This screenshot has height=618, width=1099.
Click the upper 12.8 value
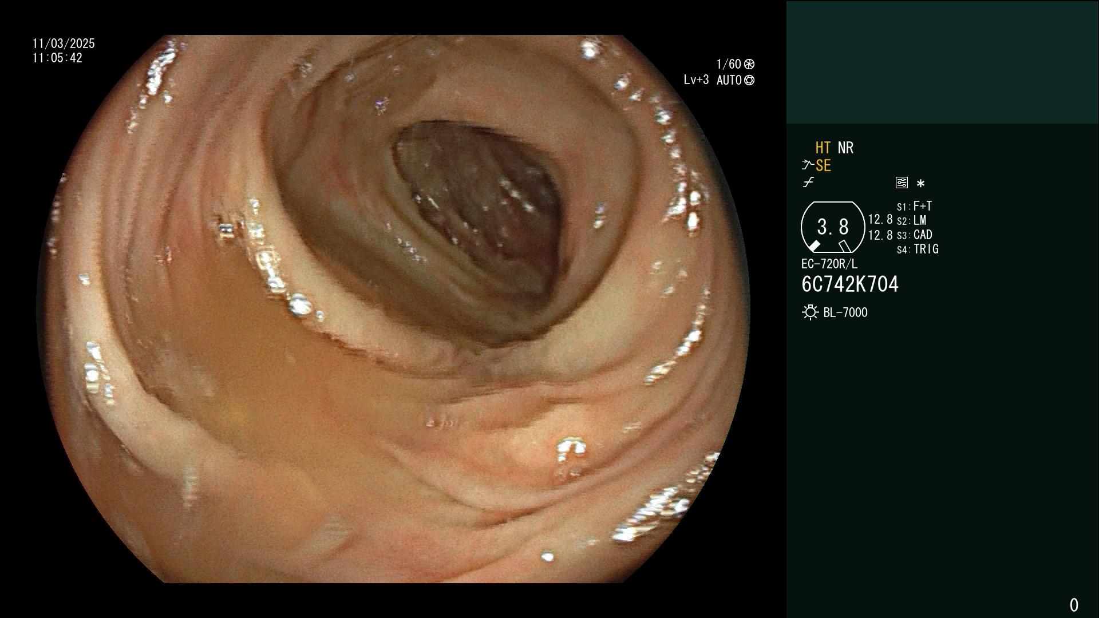(880, 219)
